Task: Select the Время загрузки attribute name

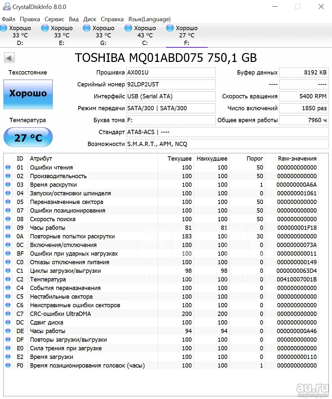Action: tap(52, 357)
